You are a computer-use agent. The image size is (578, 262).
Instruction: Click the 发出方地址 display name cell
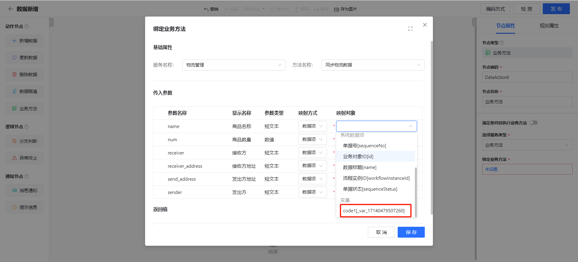[x=244, y=179]
